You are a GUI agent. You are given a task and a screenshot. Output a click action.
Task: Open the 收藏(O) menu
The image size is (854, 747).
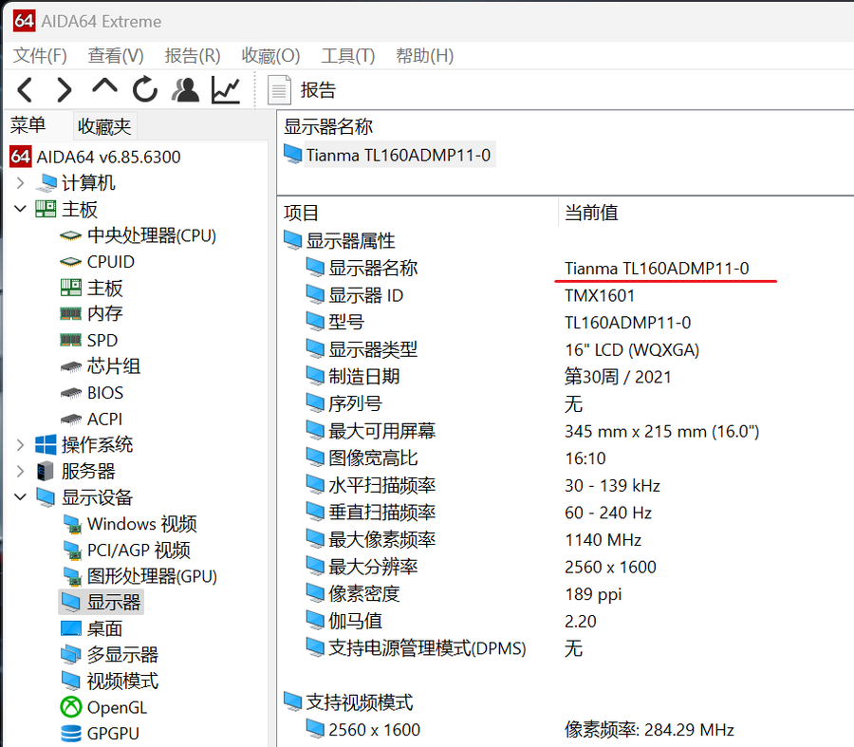[270, 55]
